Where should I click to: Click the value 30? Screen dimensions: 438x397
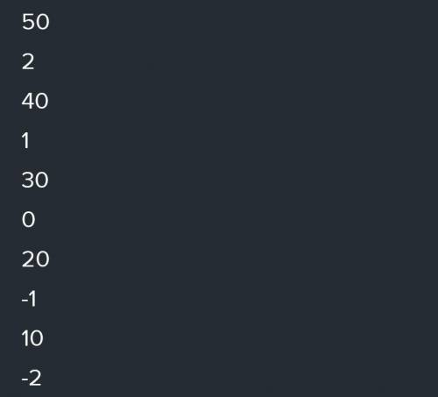(x=35, y=180)
